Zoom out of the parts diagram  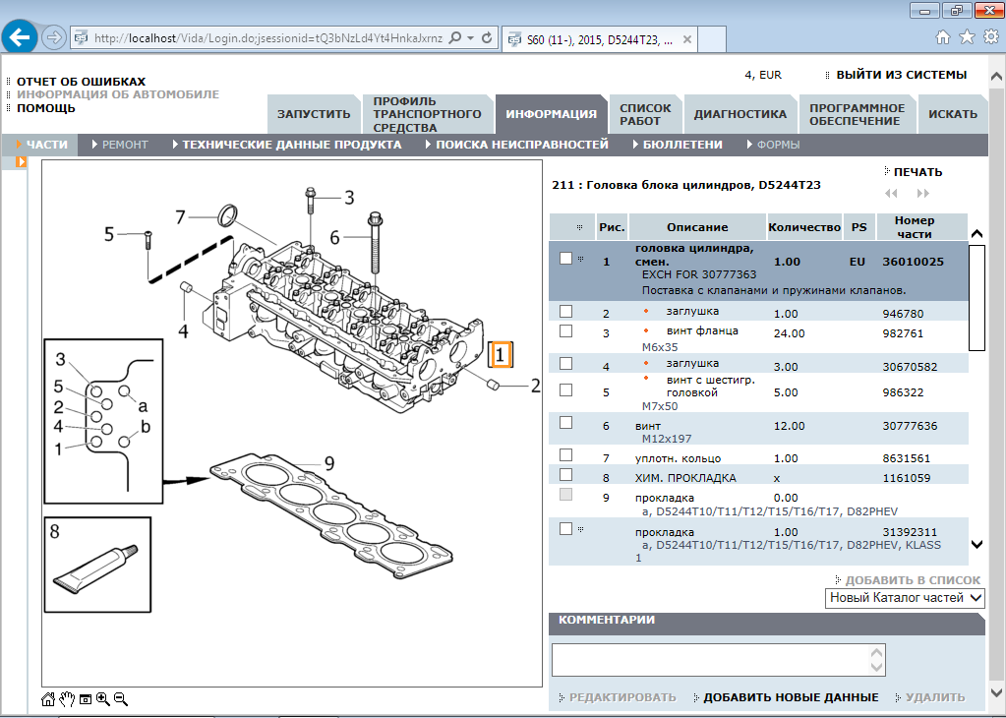point(121,699)
